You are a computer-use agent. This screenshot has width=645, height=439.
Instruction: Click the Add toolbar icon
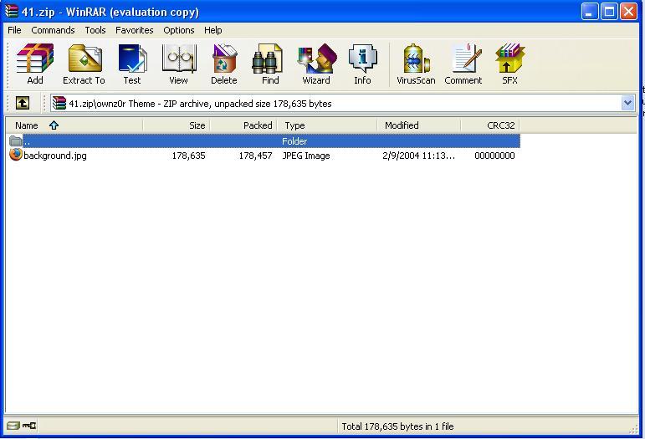click(x=35, y=64)
